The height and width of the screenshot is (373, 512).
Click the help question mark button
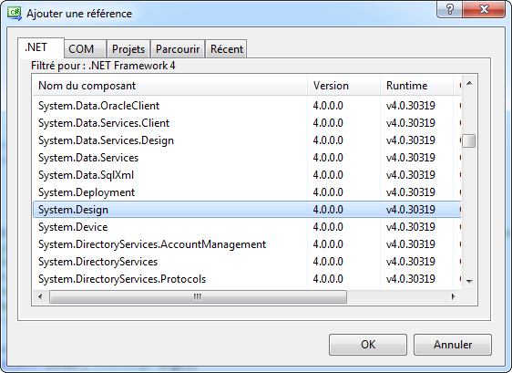(x=449, y=10)
